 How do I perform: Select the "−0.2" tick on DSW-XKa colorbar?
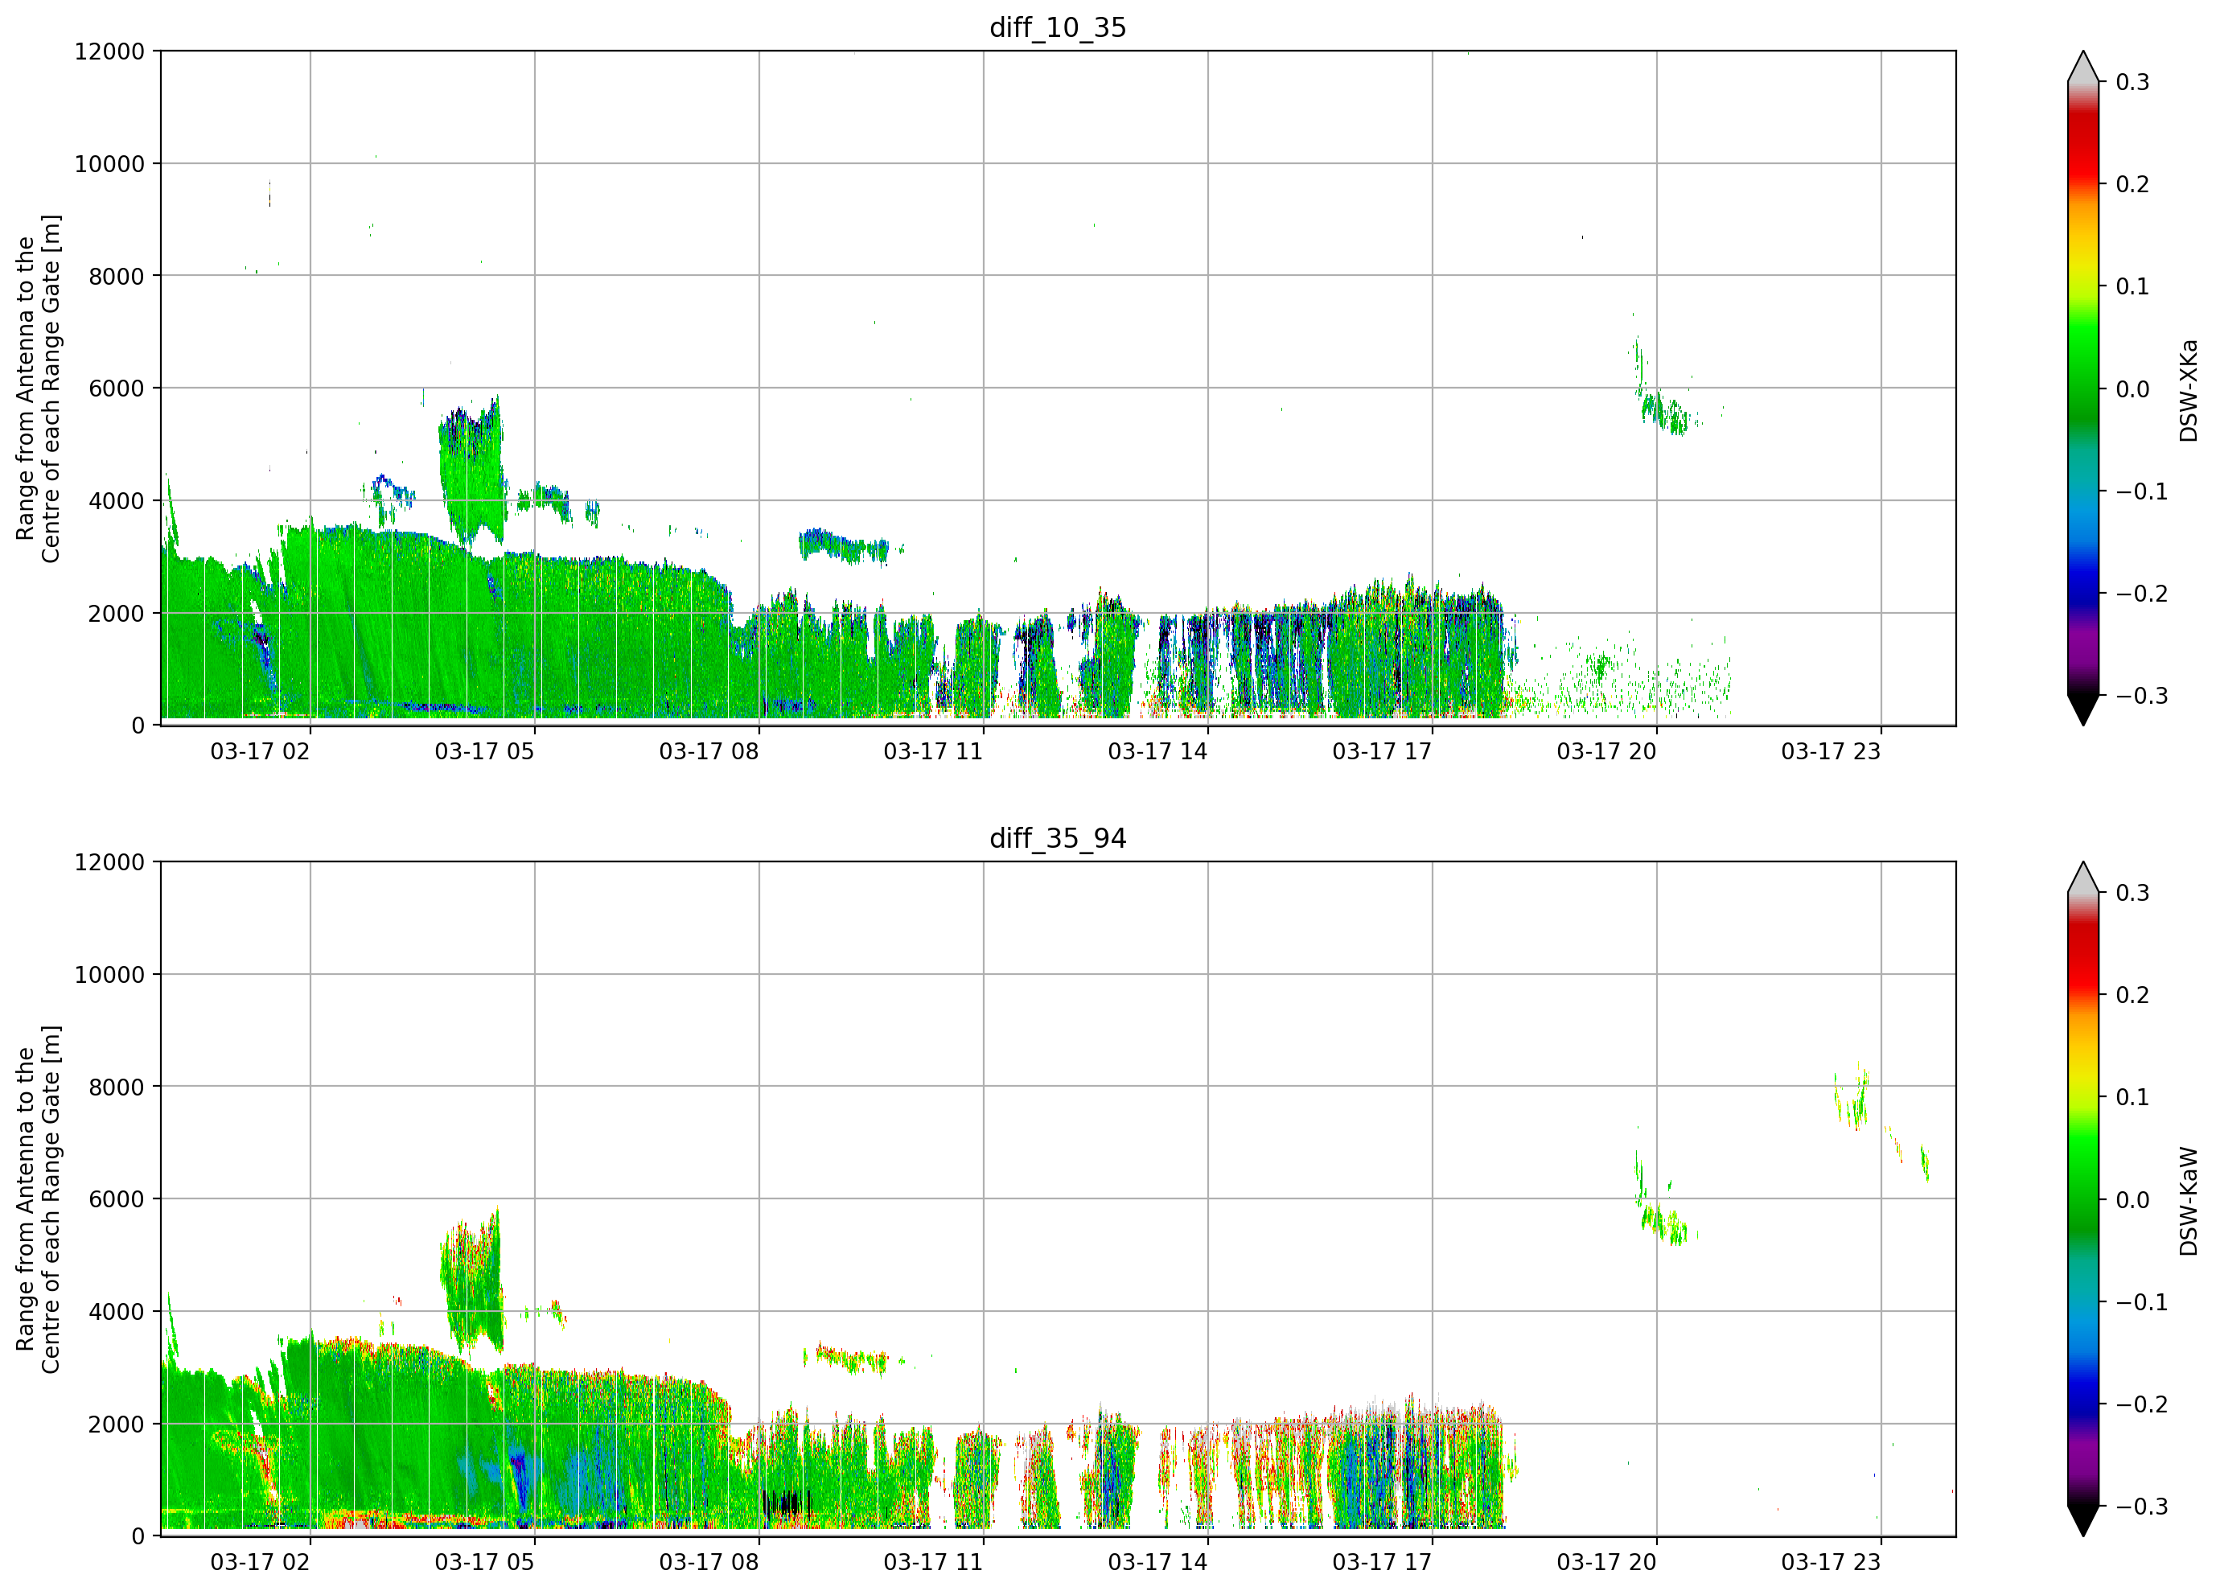pyautogui.click(x=2142, y=593)
